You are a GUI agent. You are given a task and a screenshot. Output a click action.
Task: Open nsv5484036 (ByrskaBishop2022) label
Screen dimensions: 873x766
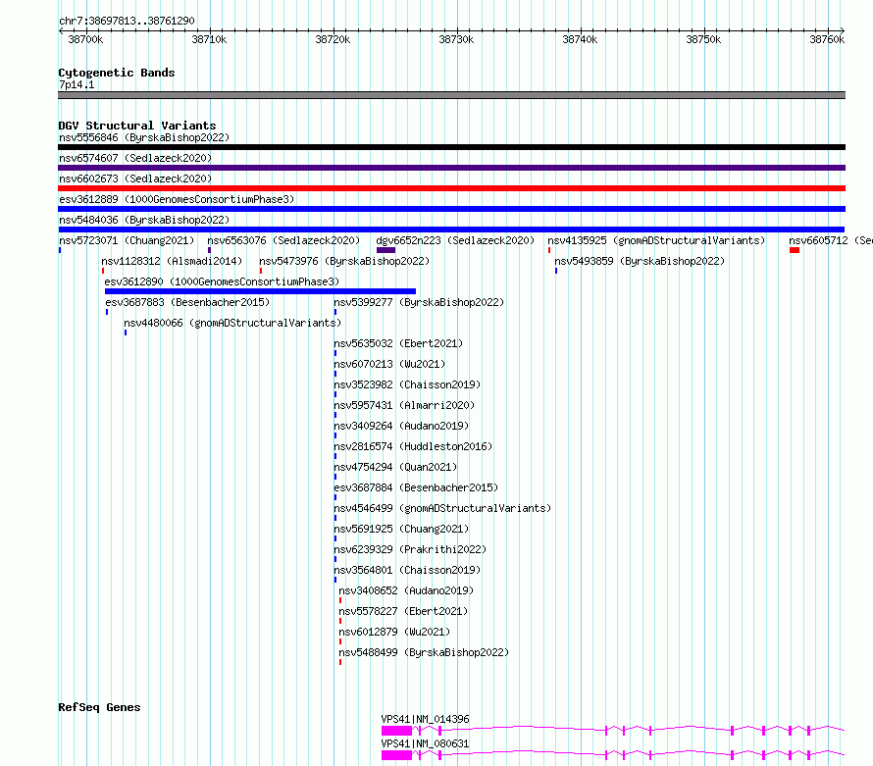click(x=144, y=220)
